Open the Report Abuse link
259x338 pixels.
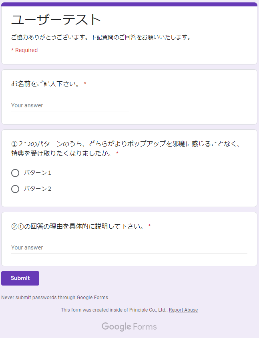click(x=183, y=310)
